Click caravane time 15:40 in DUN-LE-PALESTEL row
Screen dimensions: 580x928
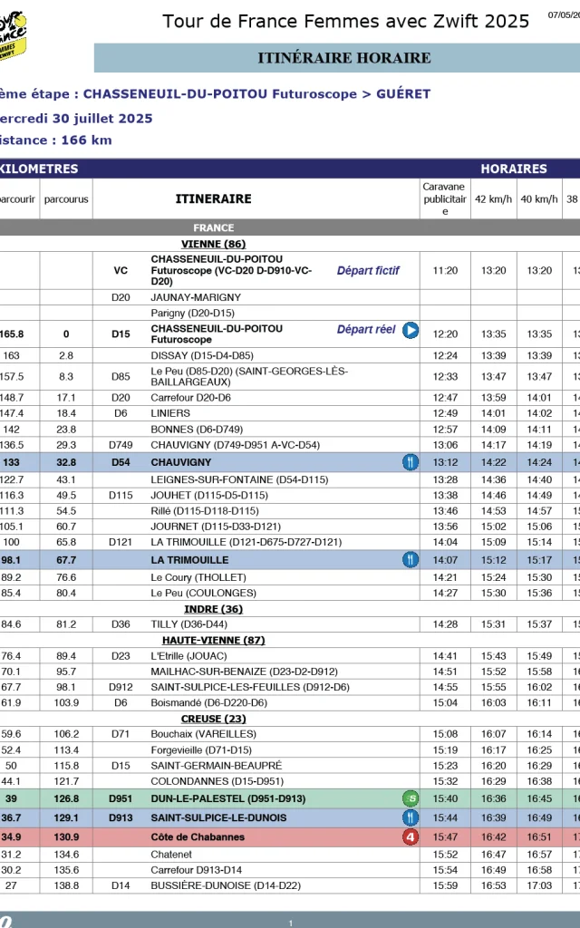pyautogui.click(x=445, y=799)
